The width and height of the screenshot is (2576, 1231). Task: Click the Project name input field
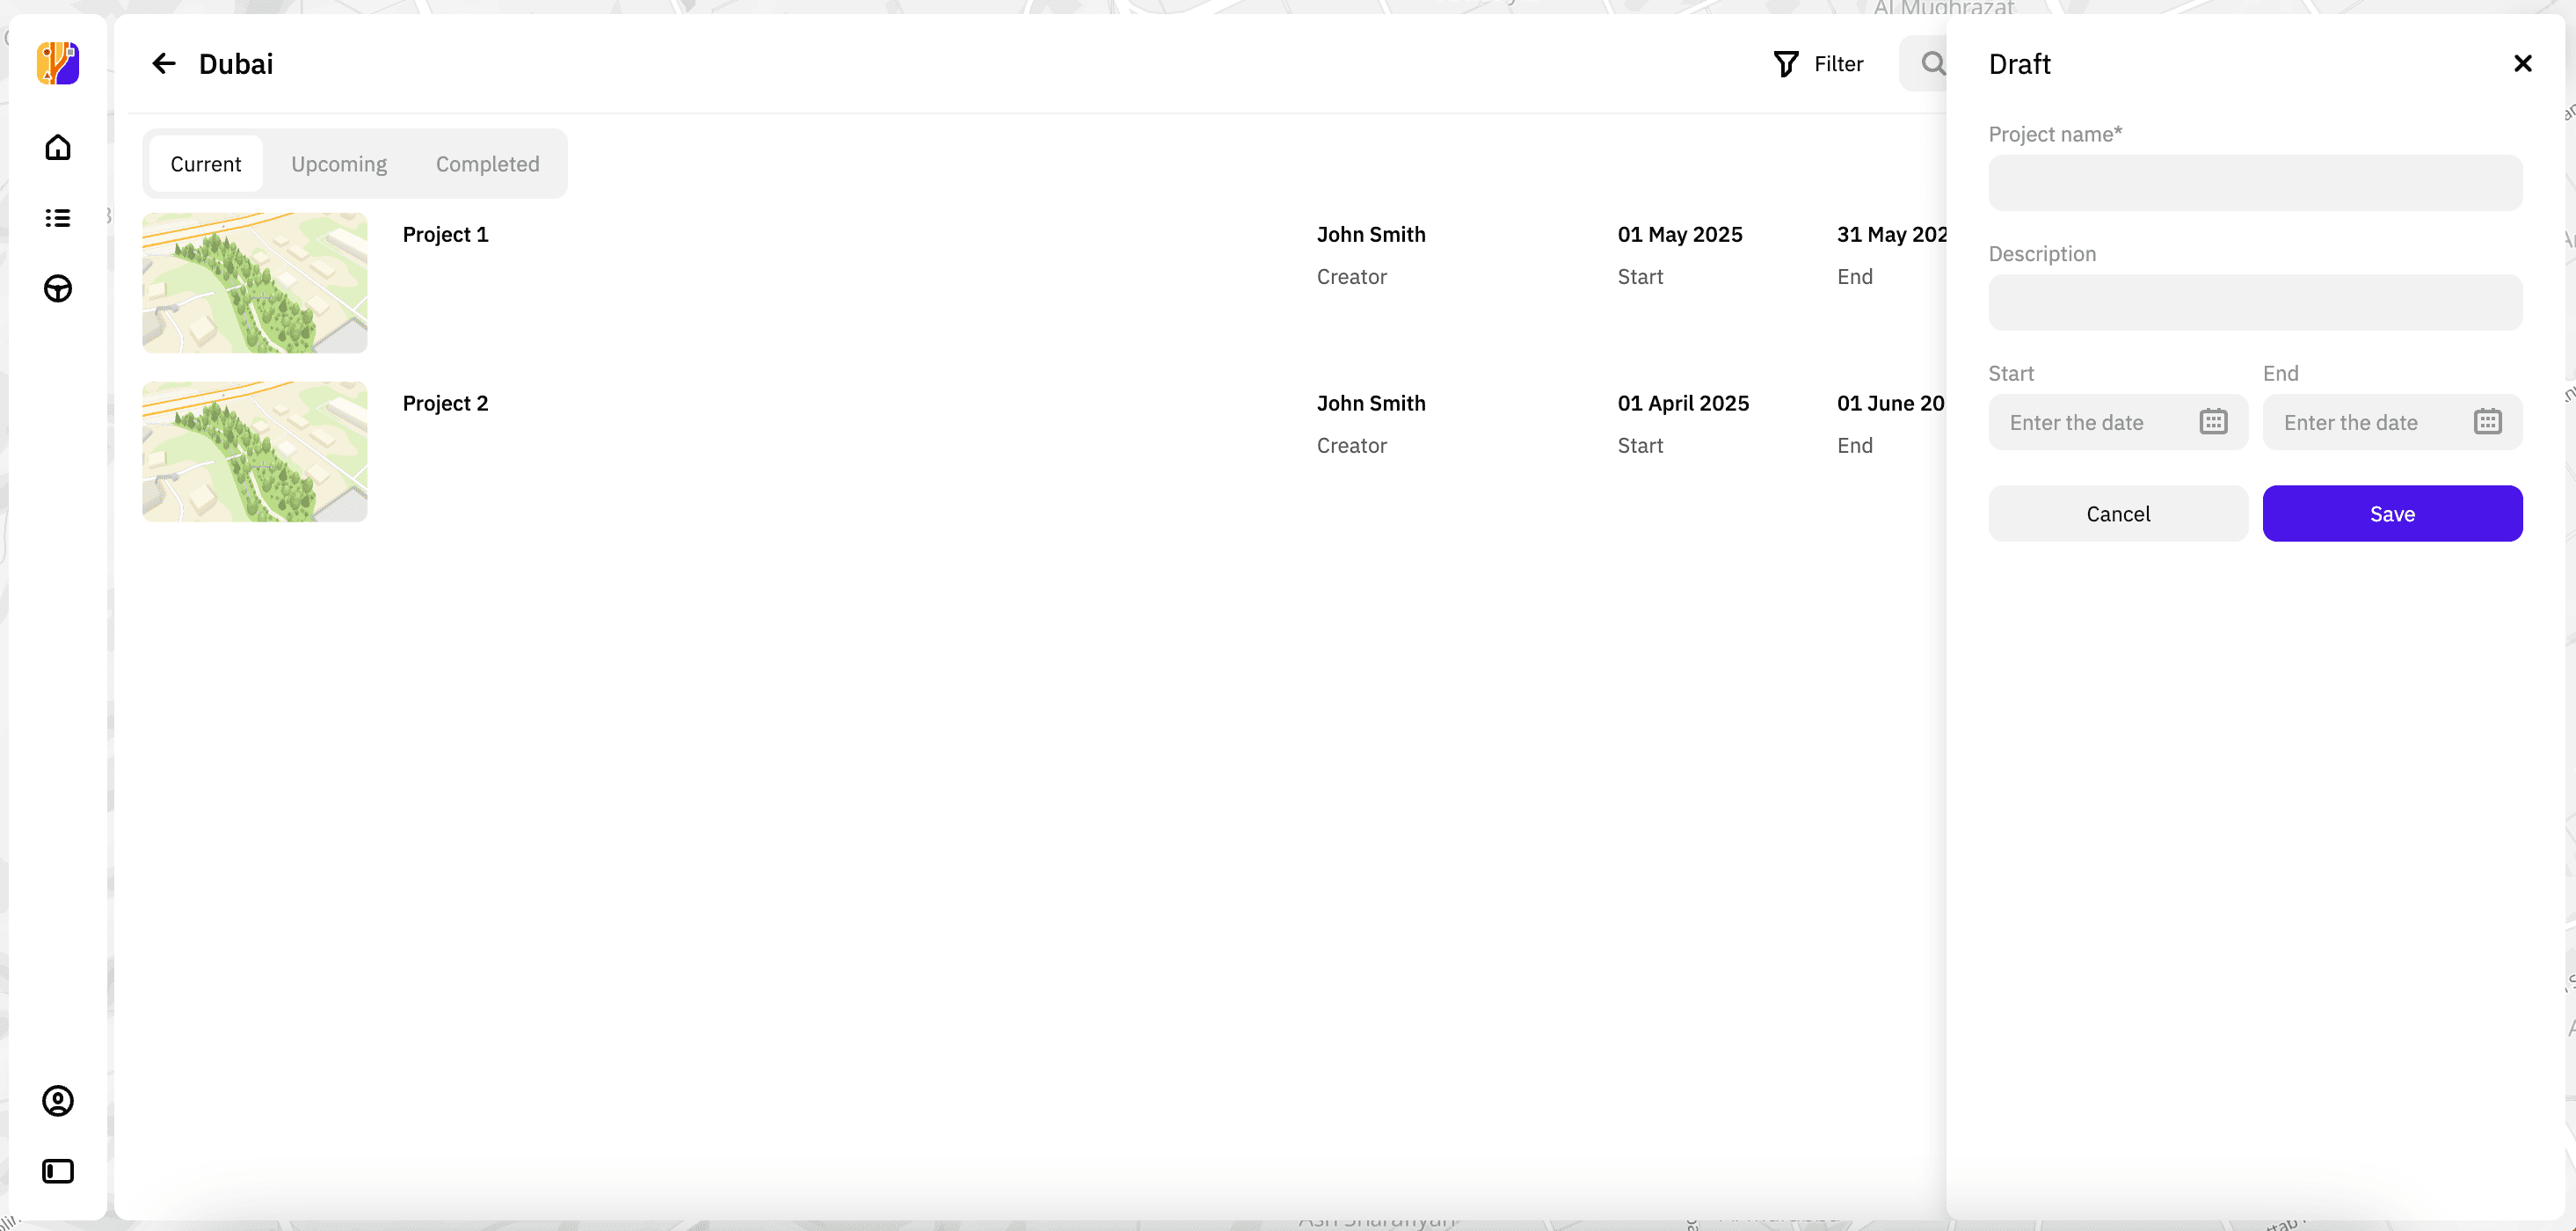tap(2255, 182)
